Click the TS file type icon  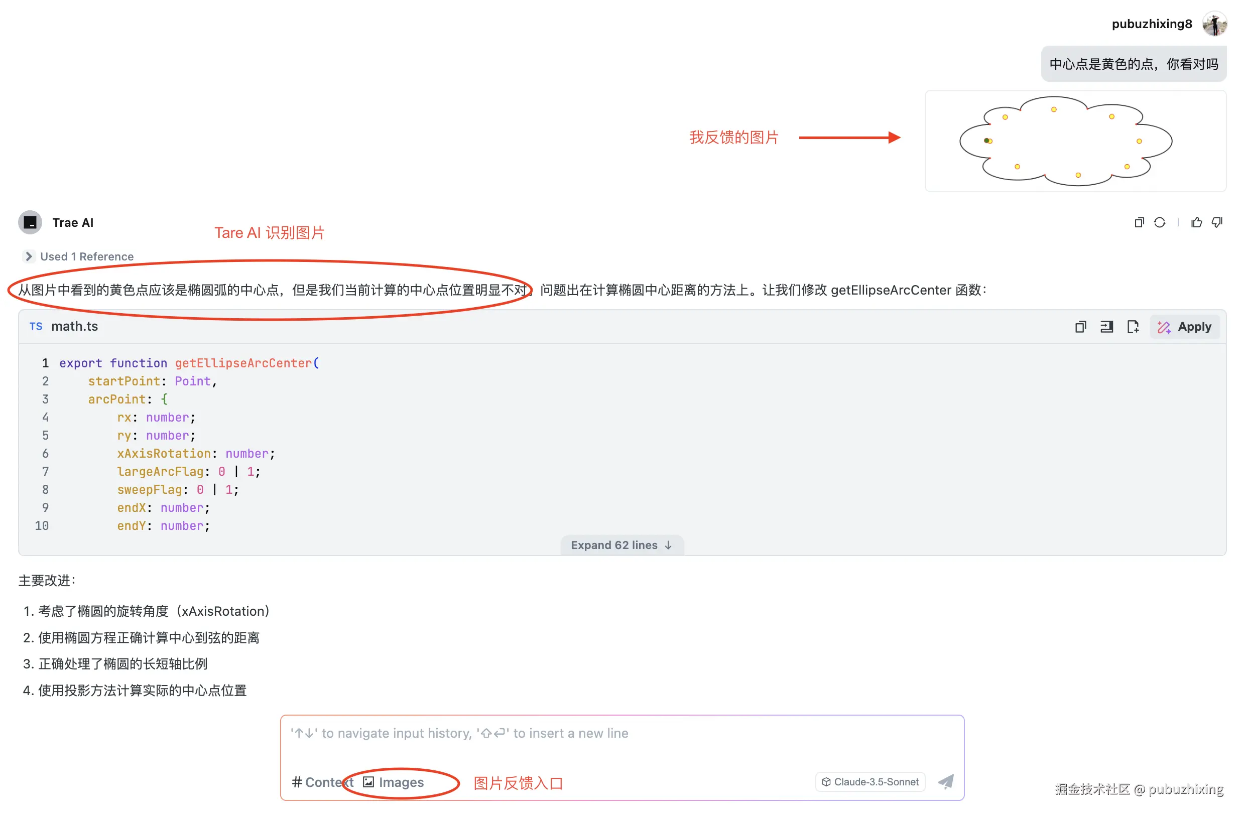(x=36, y=326)
